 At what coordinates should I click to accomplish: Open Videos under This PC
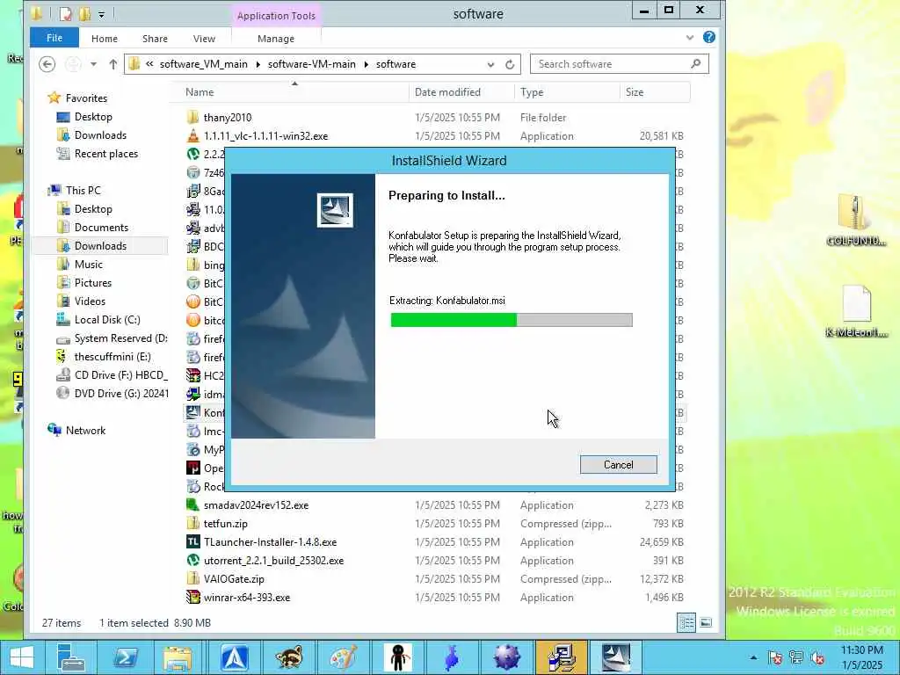point(91,301)
